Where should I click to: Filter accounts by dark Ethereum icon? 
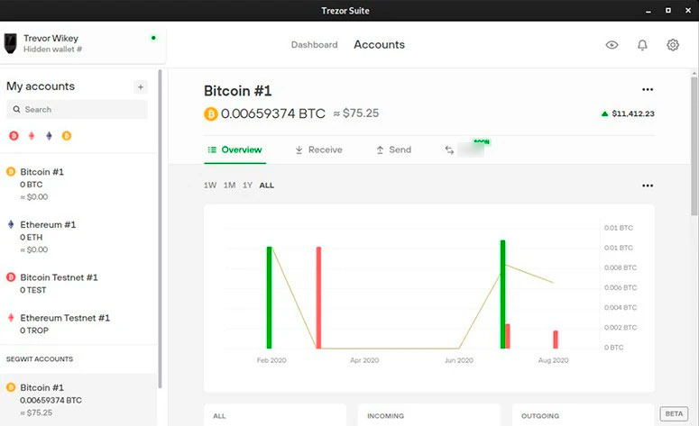(49, 136)
